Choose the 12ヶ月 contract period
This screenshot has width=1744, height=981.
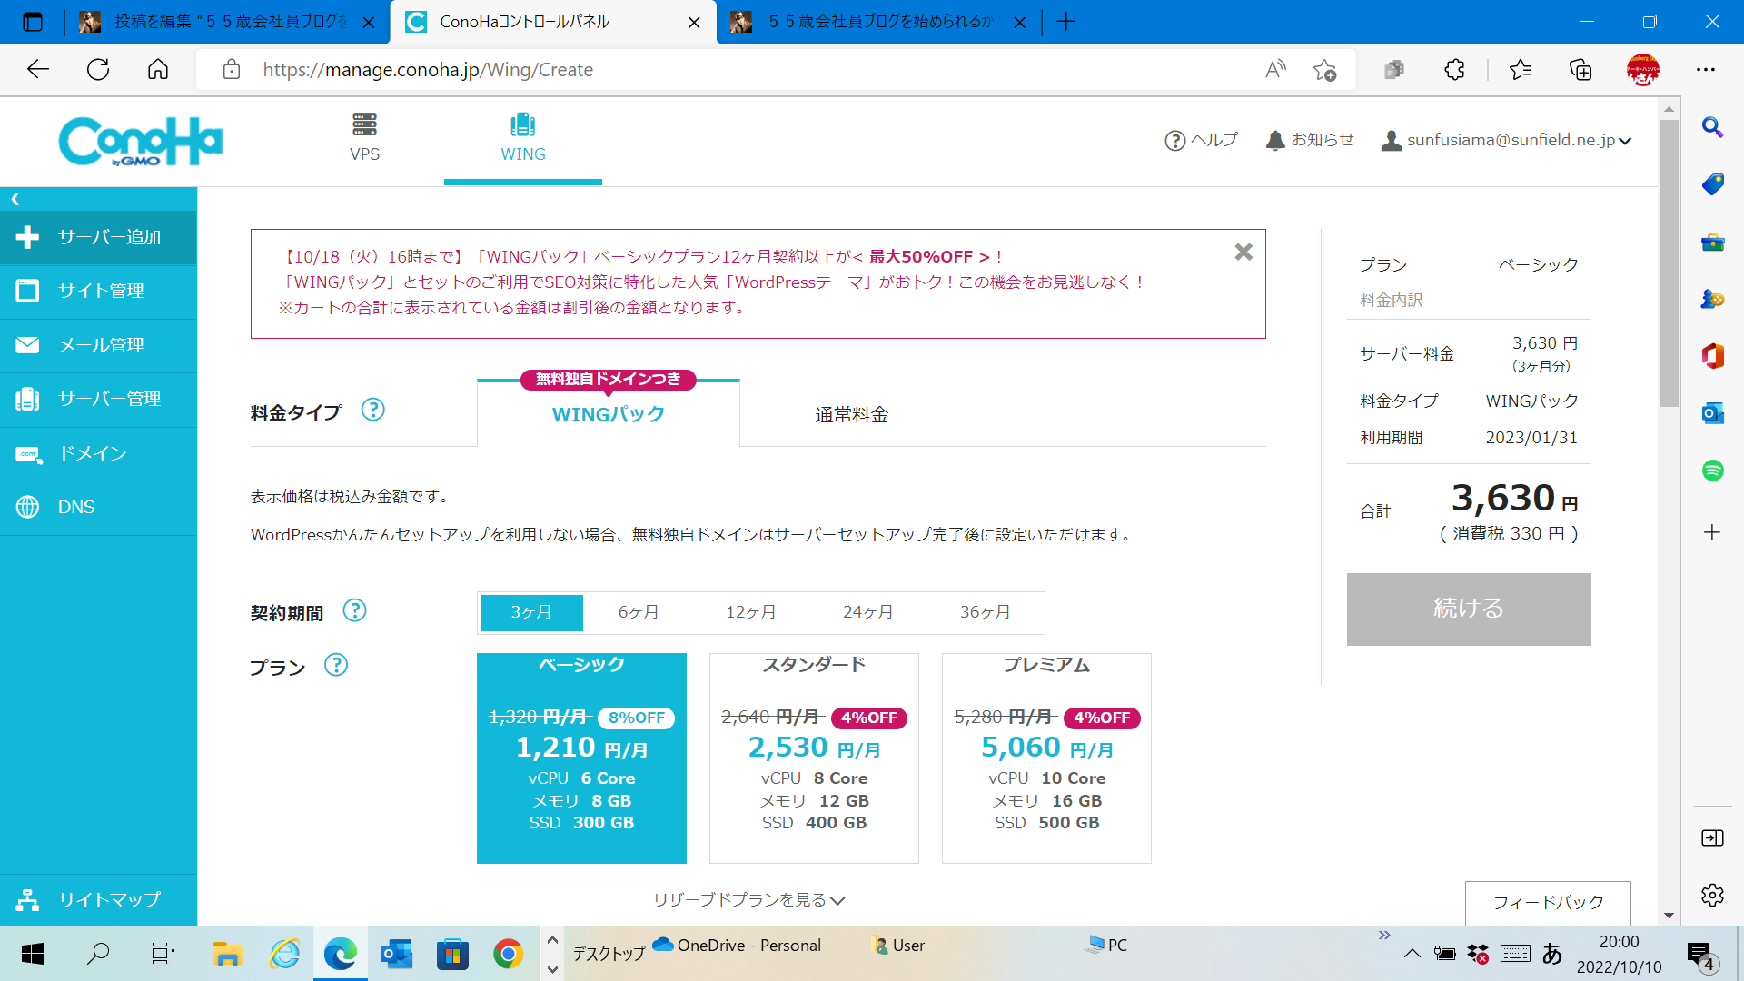[750, 612]
